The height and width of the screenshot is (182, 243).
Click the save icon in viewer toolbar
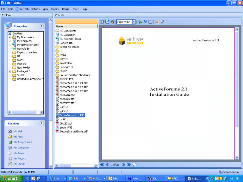(x=107, y=22)
